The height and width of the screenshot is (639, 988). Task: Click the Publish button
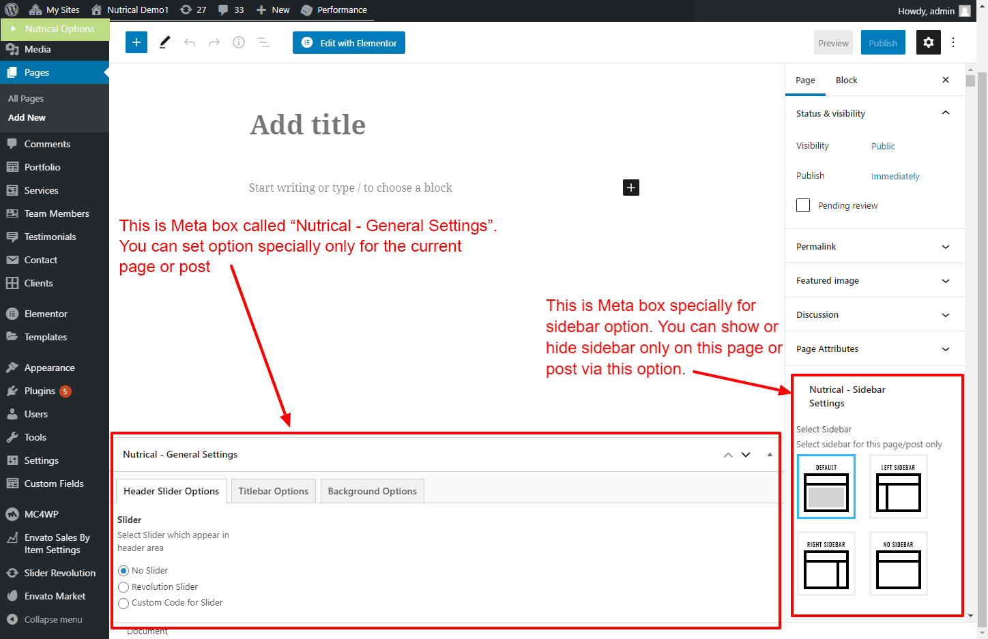pos(883,42)
